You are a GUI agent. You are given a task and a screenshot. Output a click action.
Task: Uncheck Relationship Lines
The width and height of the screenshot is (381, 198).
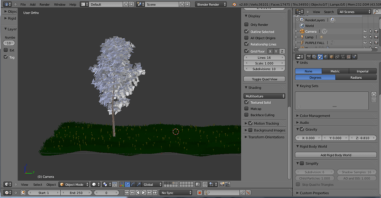point(246,44)
